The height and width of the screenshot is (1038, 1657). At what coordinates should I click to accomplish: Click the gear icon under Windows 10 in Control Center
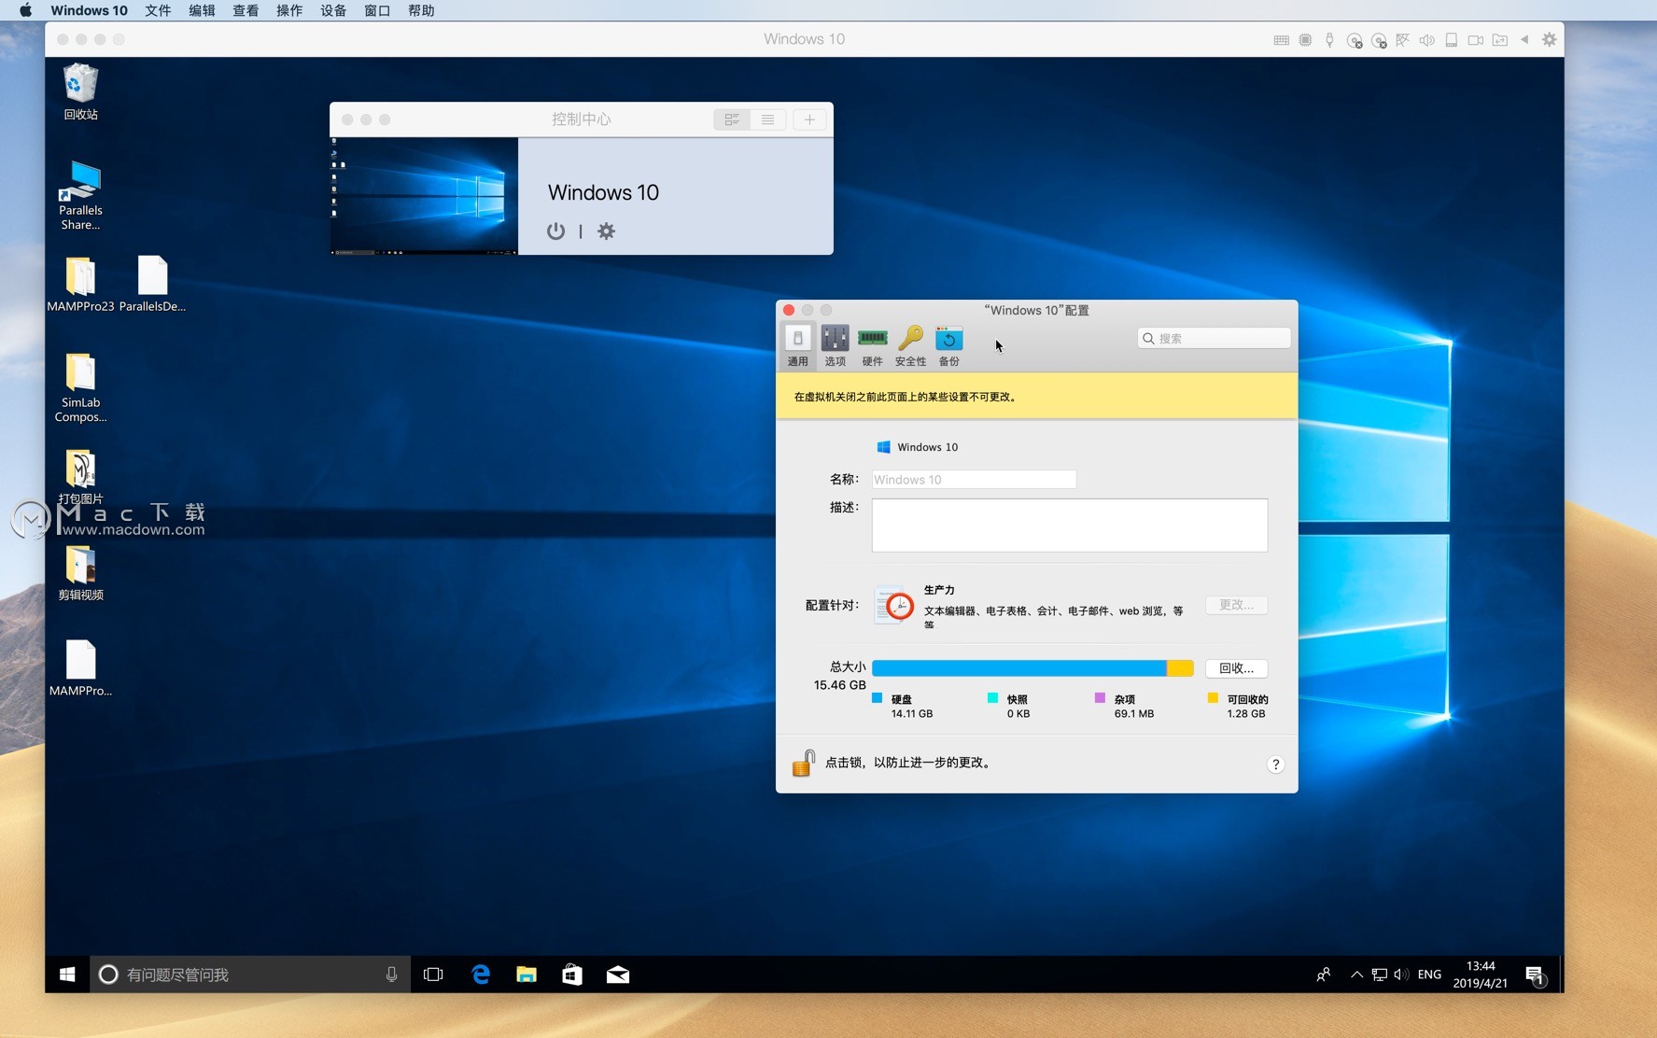(606, 231)
